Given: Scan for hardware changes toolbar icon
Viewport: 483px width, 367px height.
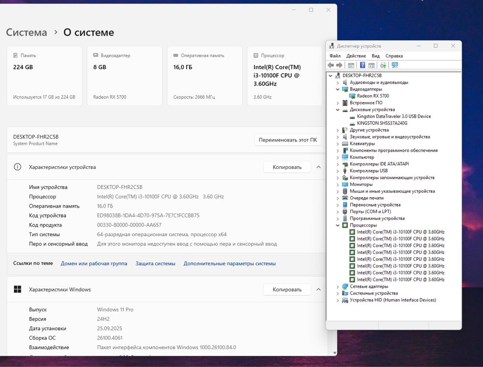Looking at the screenshot, I should (x=395, y=65).
